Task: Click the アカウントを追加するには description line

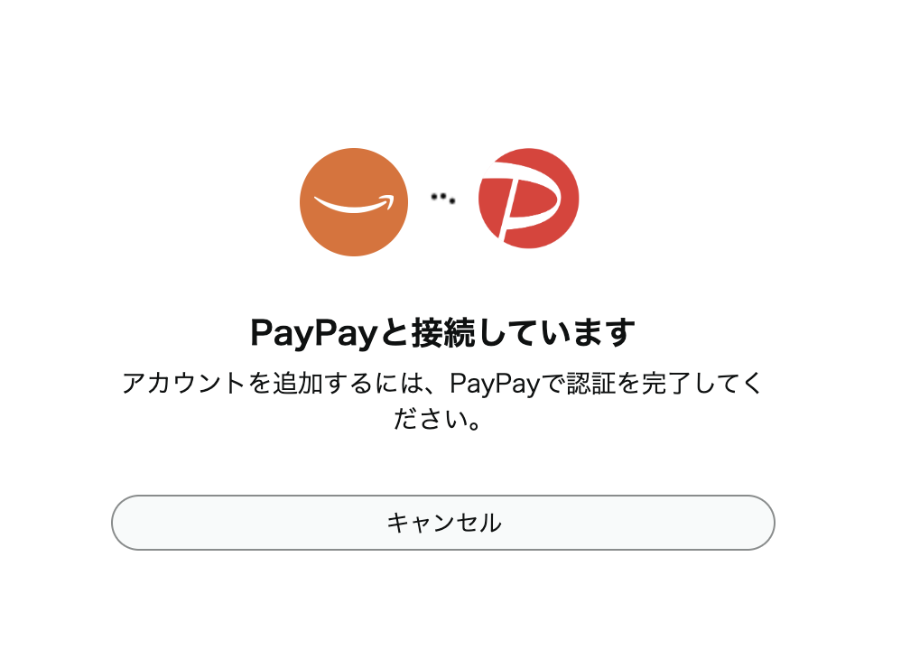Action: [x=443, y=384]
